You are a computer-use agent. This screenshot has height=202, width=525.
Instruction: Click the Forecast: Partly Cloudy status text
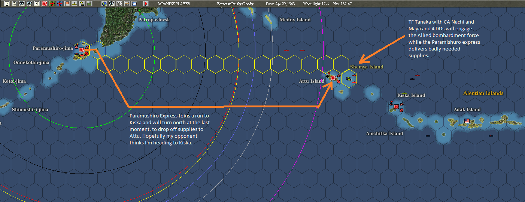tap(235, 4)
